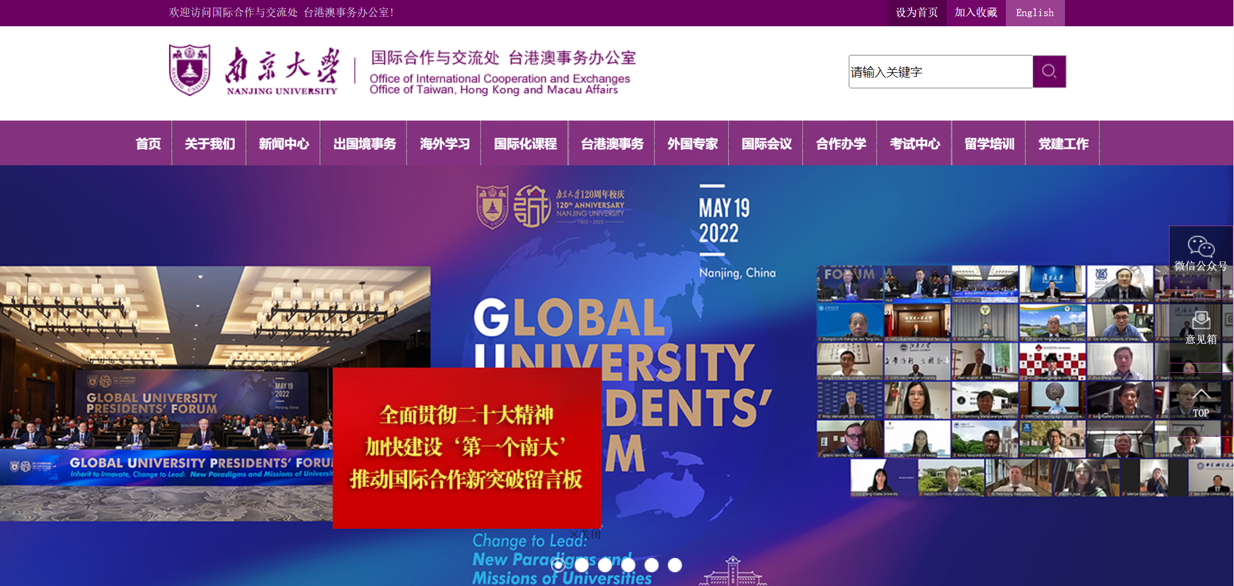The width and height of the screenshot is (1234, 586).
Task: Click the 请输入关键字 search input field
Action: pyautogui.click(x=940, y=72)
